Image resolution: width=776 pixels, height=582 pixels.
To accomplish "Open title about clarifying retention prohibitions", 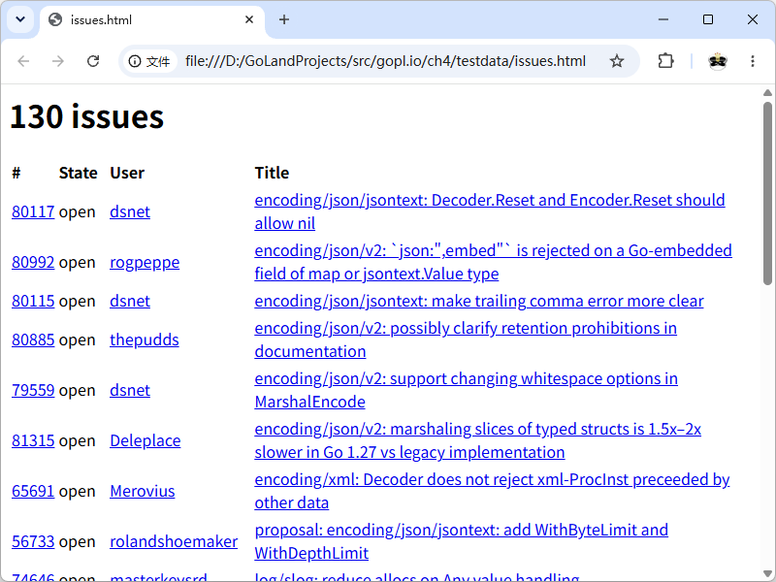I will click(x=466, y=340).
